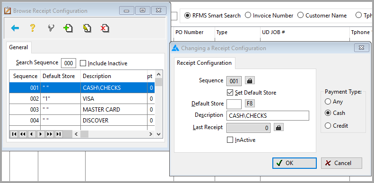This screenshot has height=183, width=374.
Task: Jump to last record navigation button
Action: 59,134
